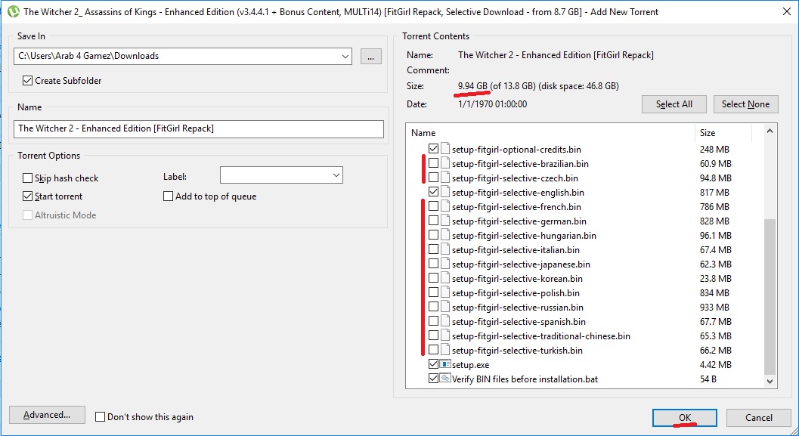The height and width of the screenshot is (436, 799).
Task: Click the file icon of setup-fitgirl-selective-polish.bin
Action: [x=445, y=292]
